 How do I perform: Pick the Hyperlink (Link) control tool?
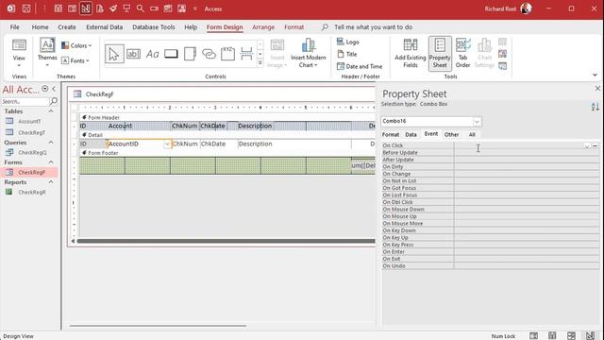[x=209, y=54]
